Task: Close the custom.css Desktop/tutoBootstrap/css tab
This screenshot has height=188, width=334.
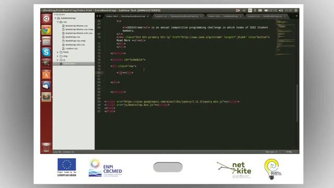Action: coord(201,16)
